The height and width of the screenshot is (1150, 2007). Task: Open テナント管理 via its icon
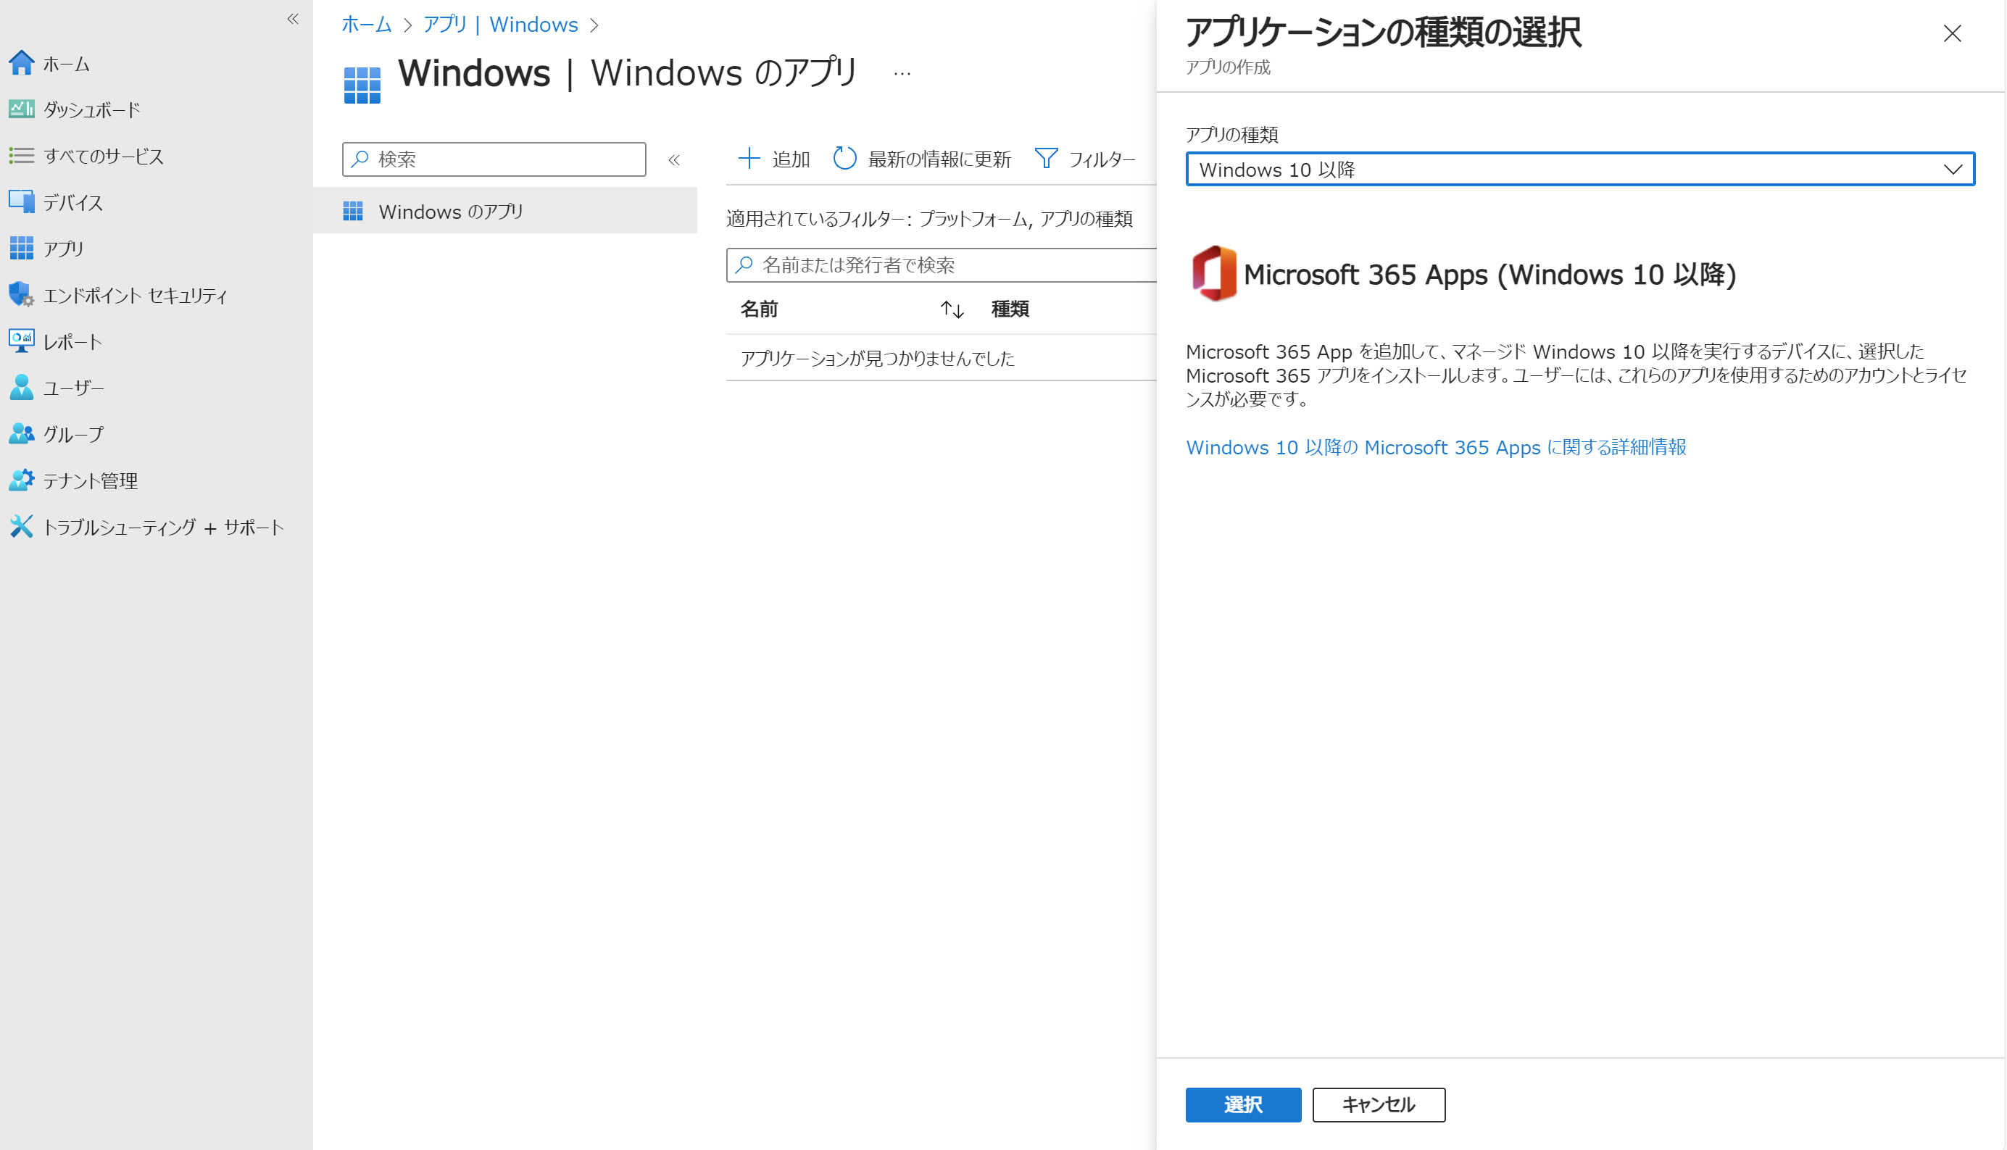pyautogui.click(x=21, y=480)
